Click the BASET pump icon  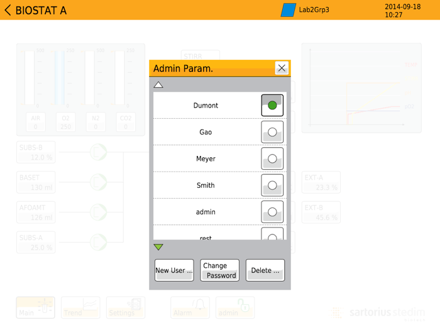coord(98,182)
